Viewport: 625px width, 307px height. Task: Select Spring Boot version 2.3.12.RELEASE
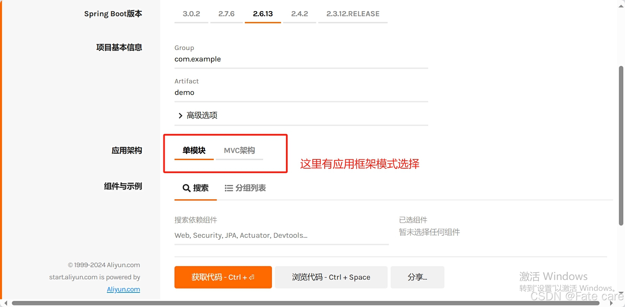353,14
